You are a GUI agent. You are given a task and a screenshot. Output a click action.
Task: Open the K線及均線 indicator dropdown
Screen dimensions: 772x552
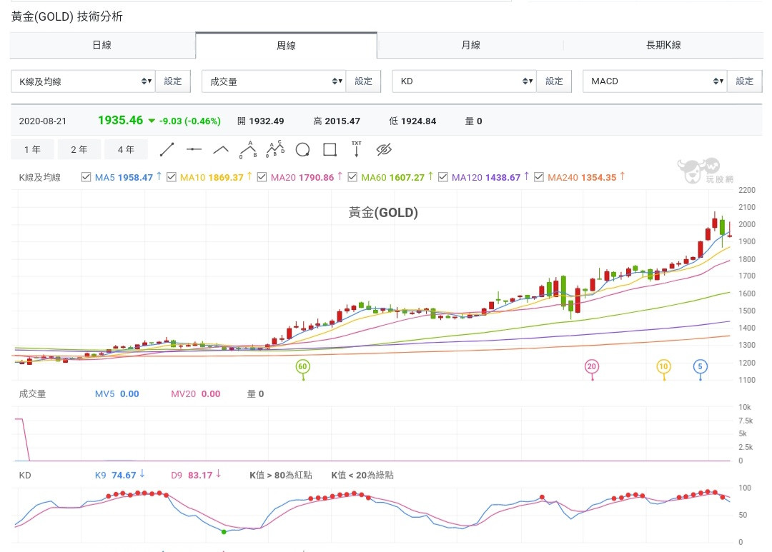coord(83,81)
